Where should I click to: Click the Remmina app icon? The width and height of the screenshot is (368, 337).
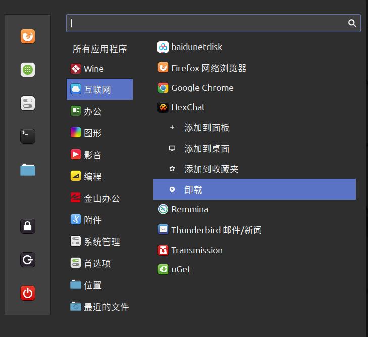163,209
